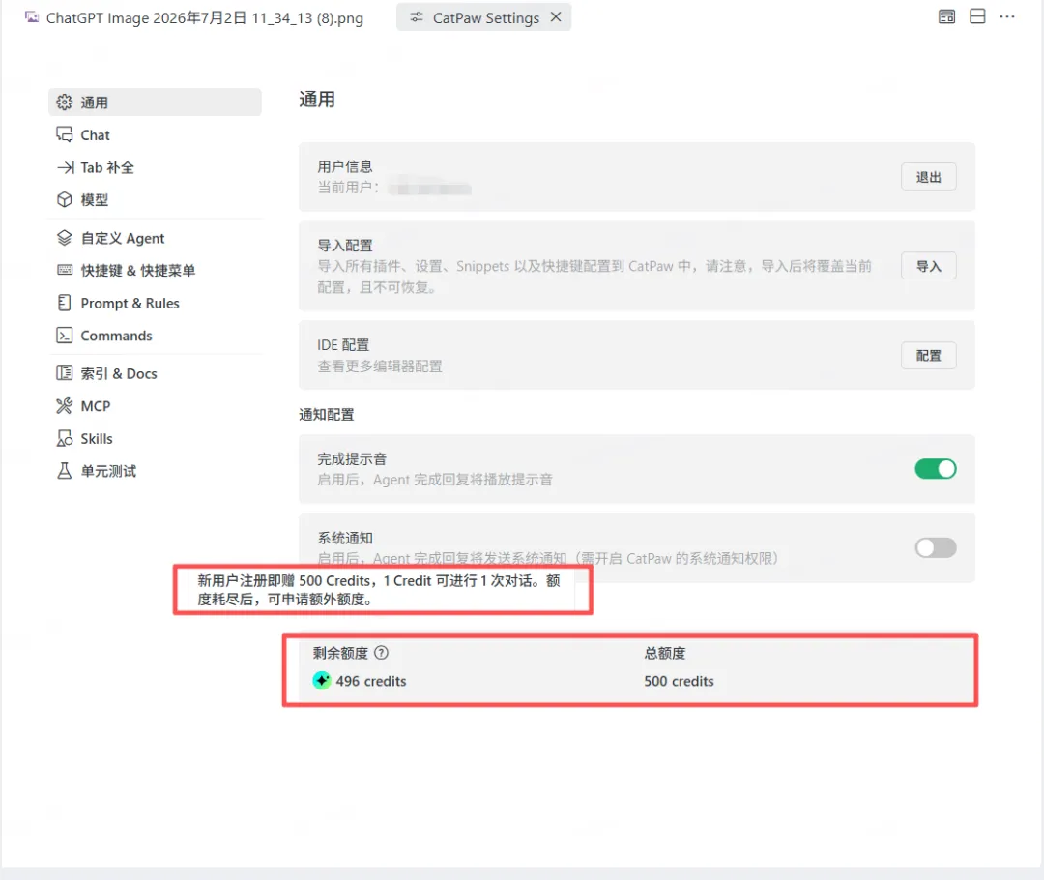1044x880 pixels.
Task: Select the Tab 补全 sidebar item
Action: click(155, 167)
